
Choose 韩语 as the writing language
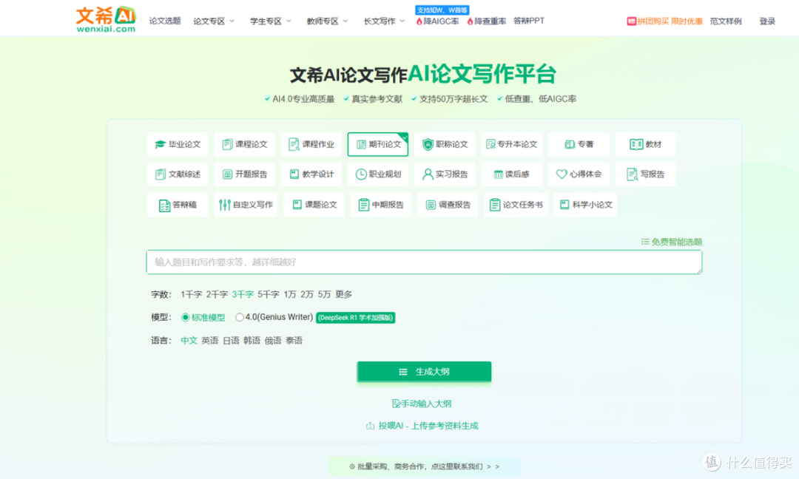click(252, 341)
